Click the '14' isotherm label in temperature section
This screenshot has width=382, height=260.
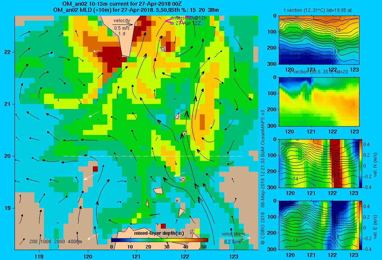pyautogui.click(x=295, y=55)
